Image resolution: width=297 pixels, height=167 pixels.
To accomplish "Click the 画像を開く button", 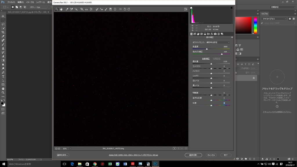I will tap(193, 155).
